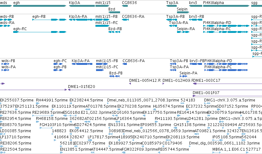The height and width of the screenshot is (154, 262).
Task: Click the mit(1)15-PC protein label
Action: coord(107,67)
